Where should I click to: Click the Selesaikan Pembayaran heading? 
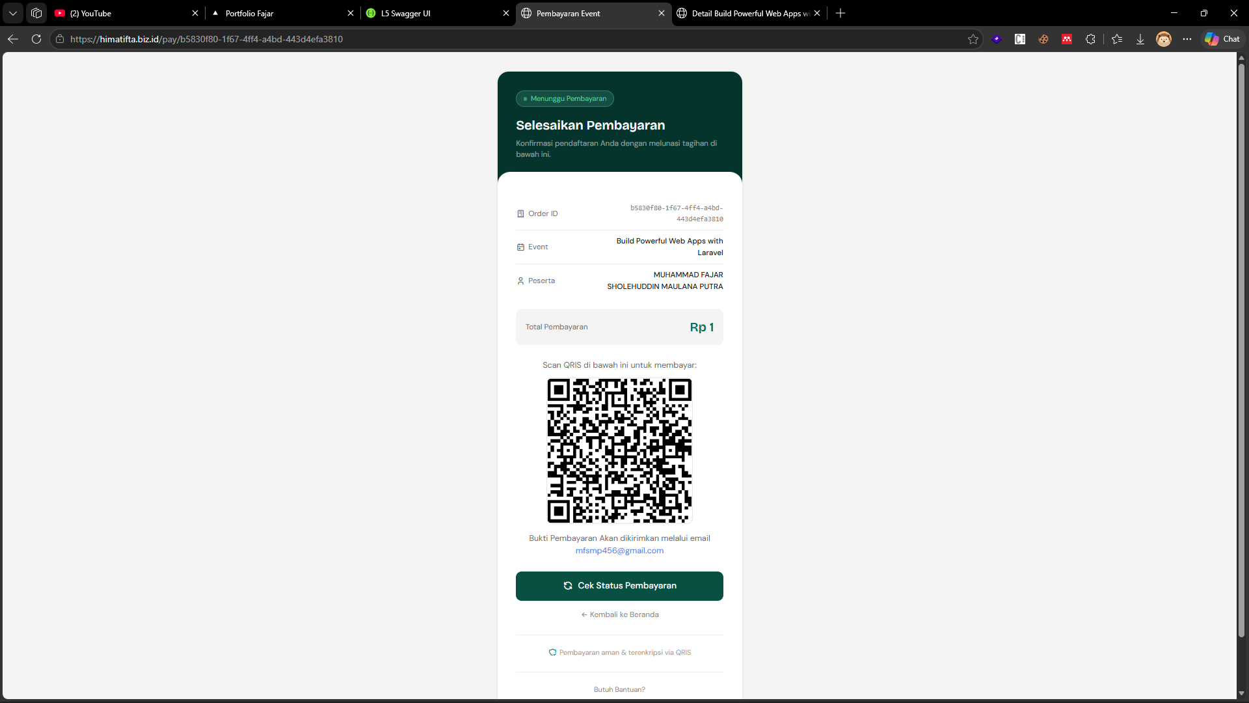pyautogui.click(x=591, y=126)
